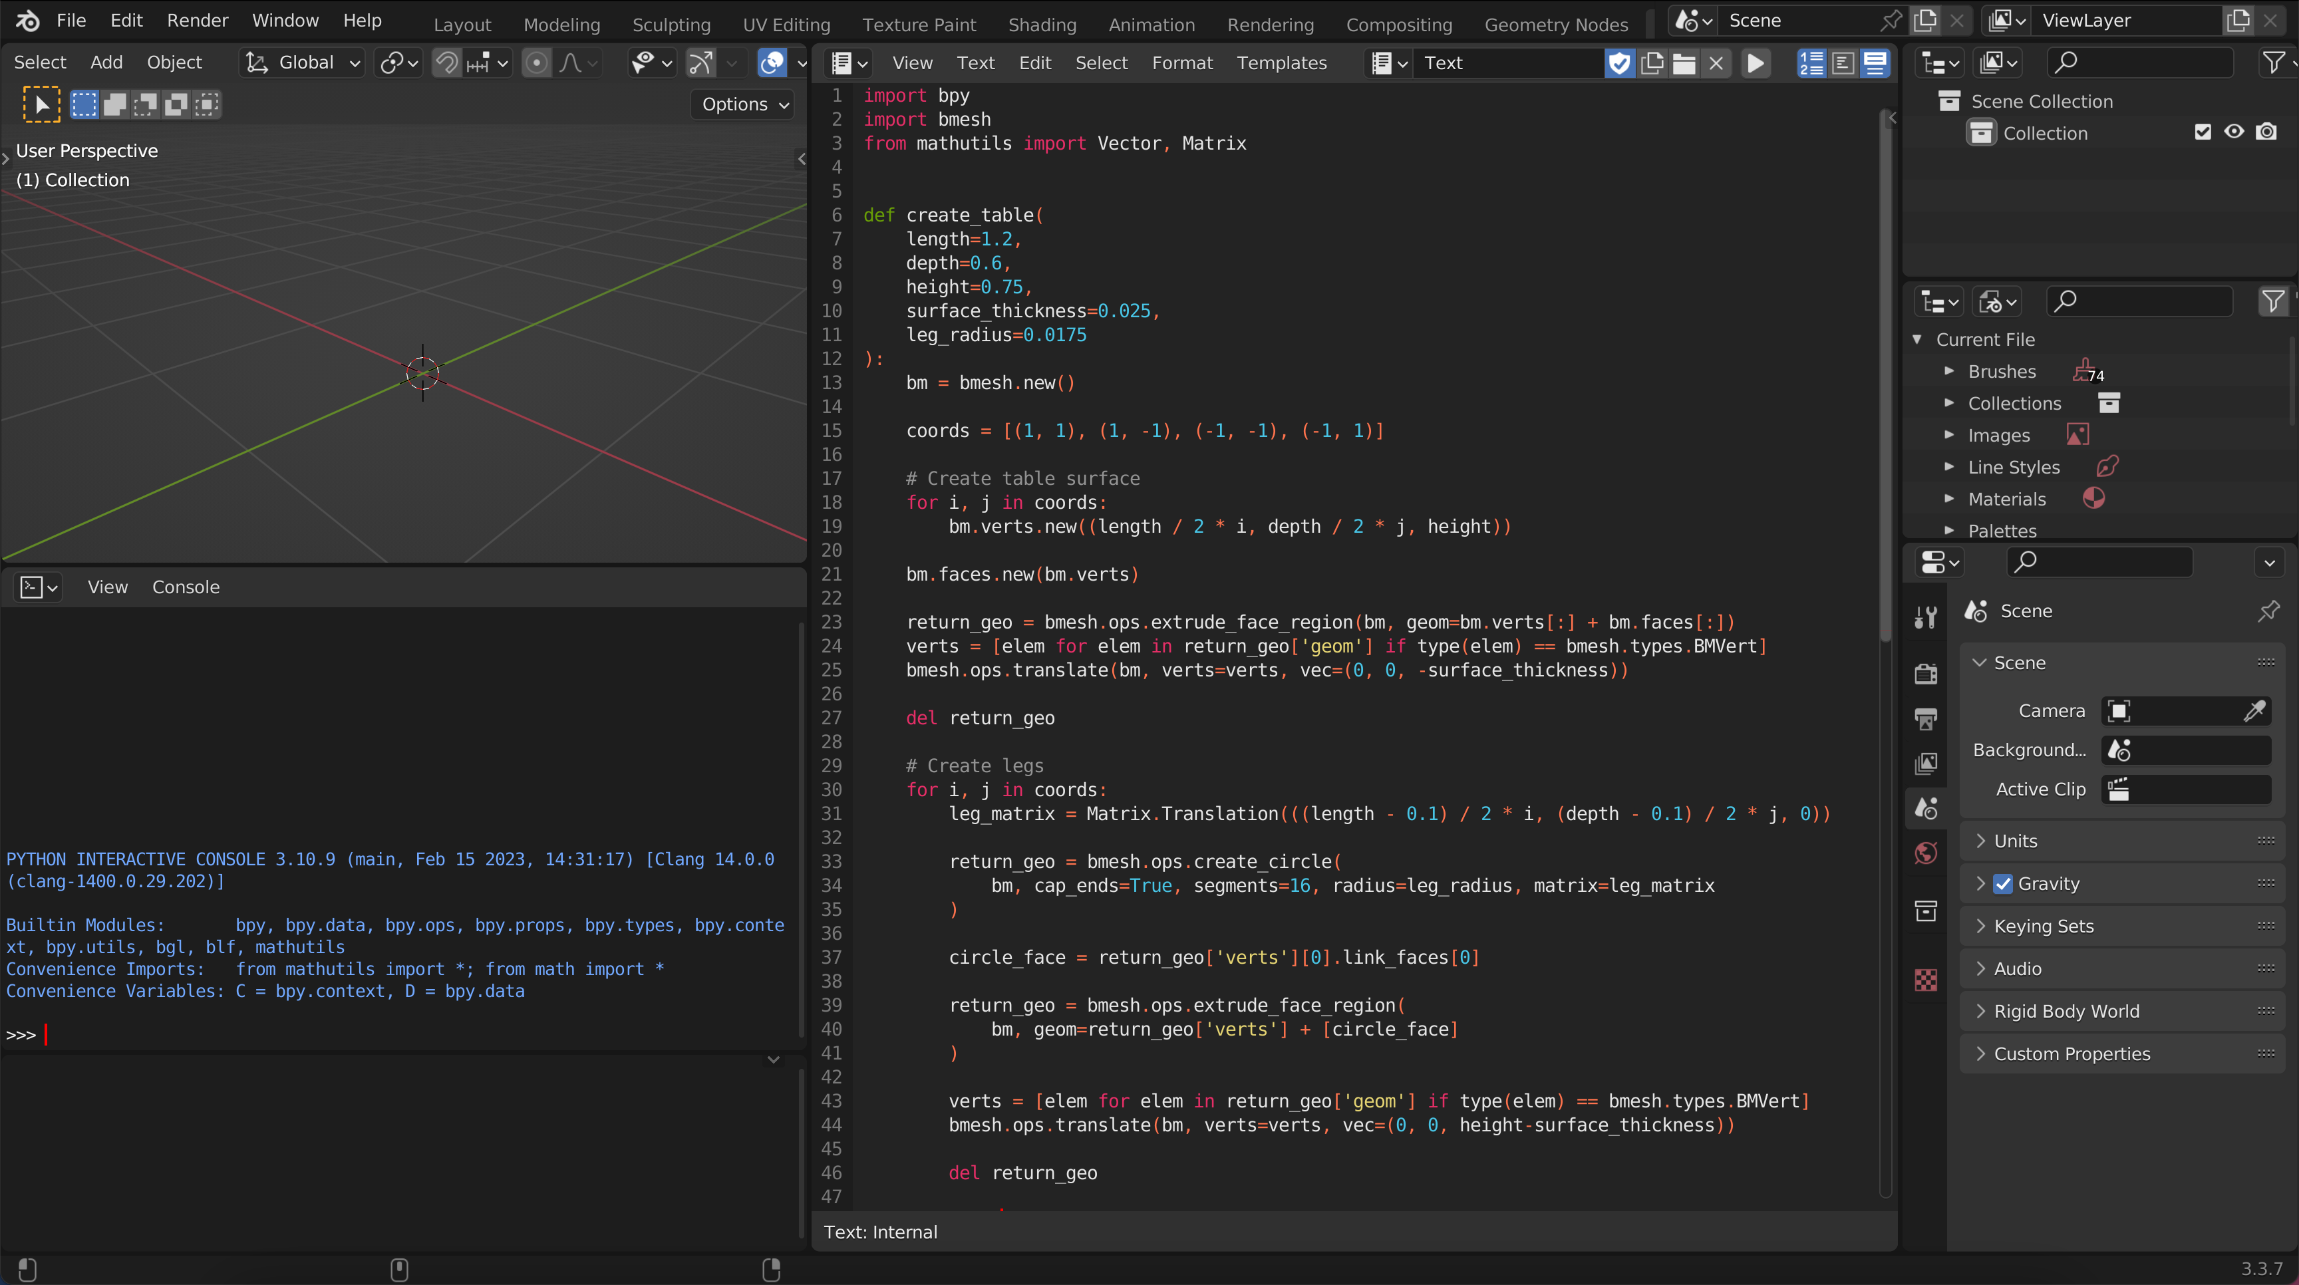Open the Format menu in text editor
This screenshot has height=1285, width=2299.
[1181, 63]
